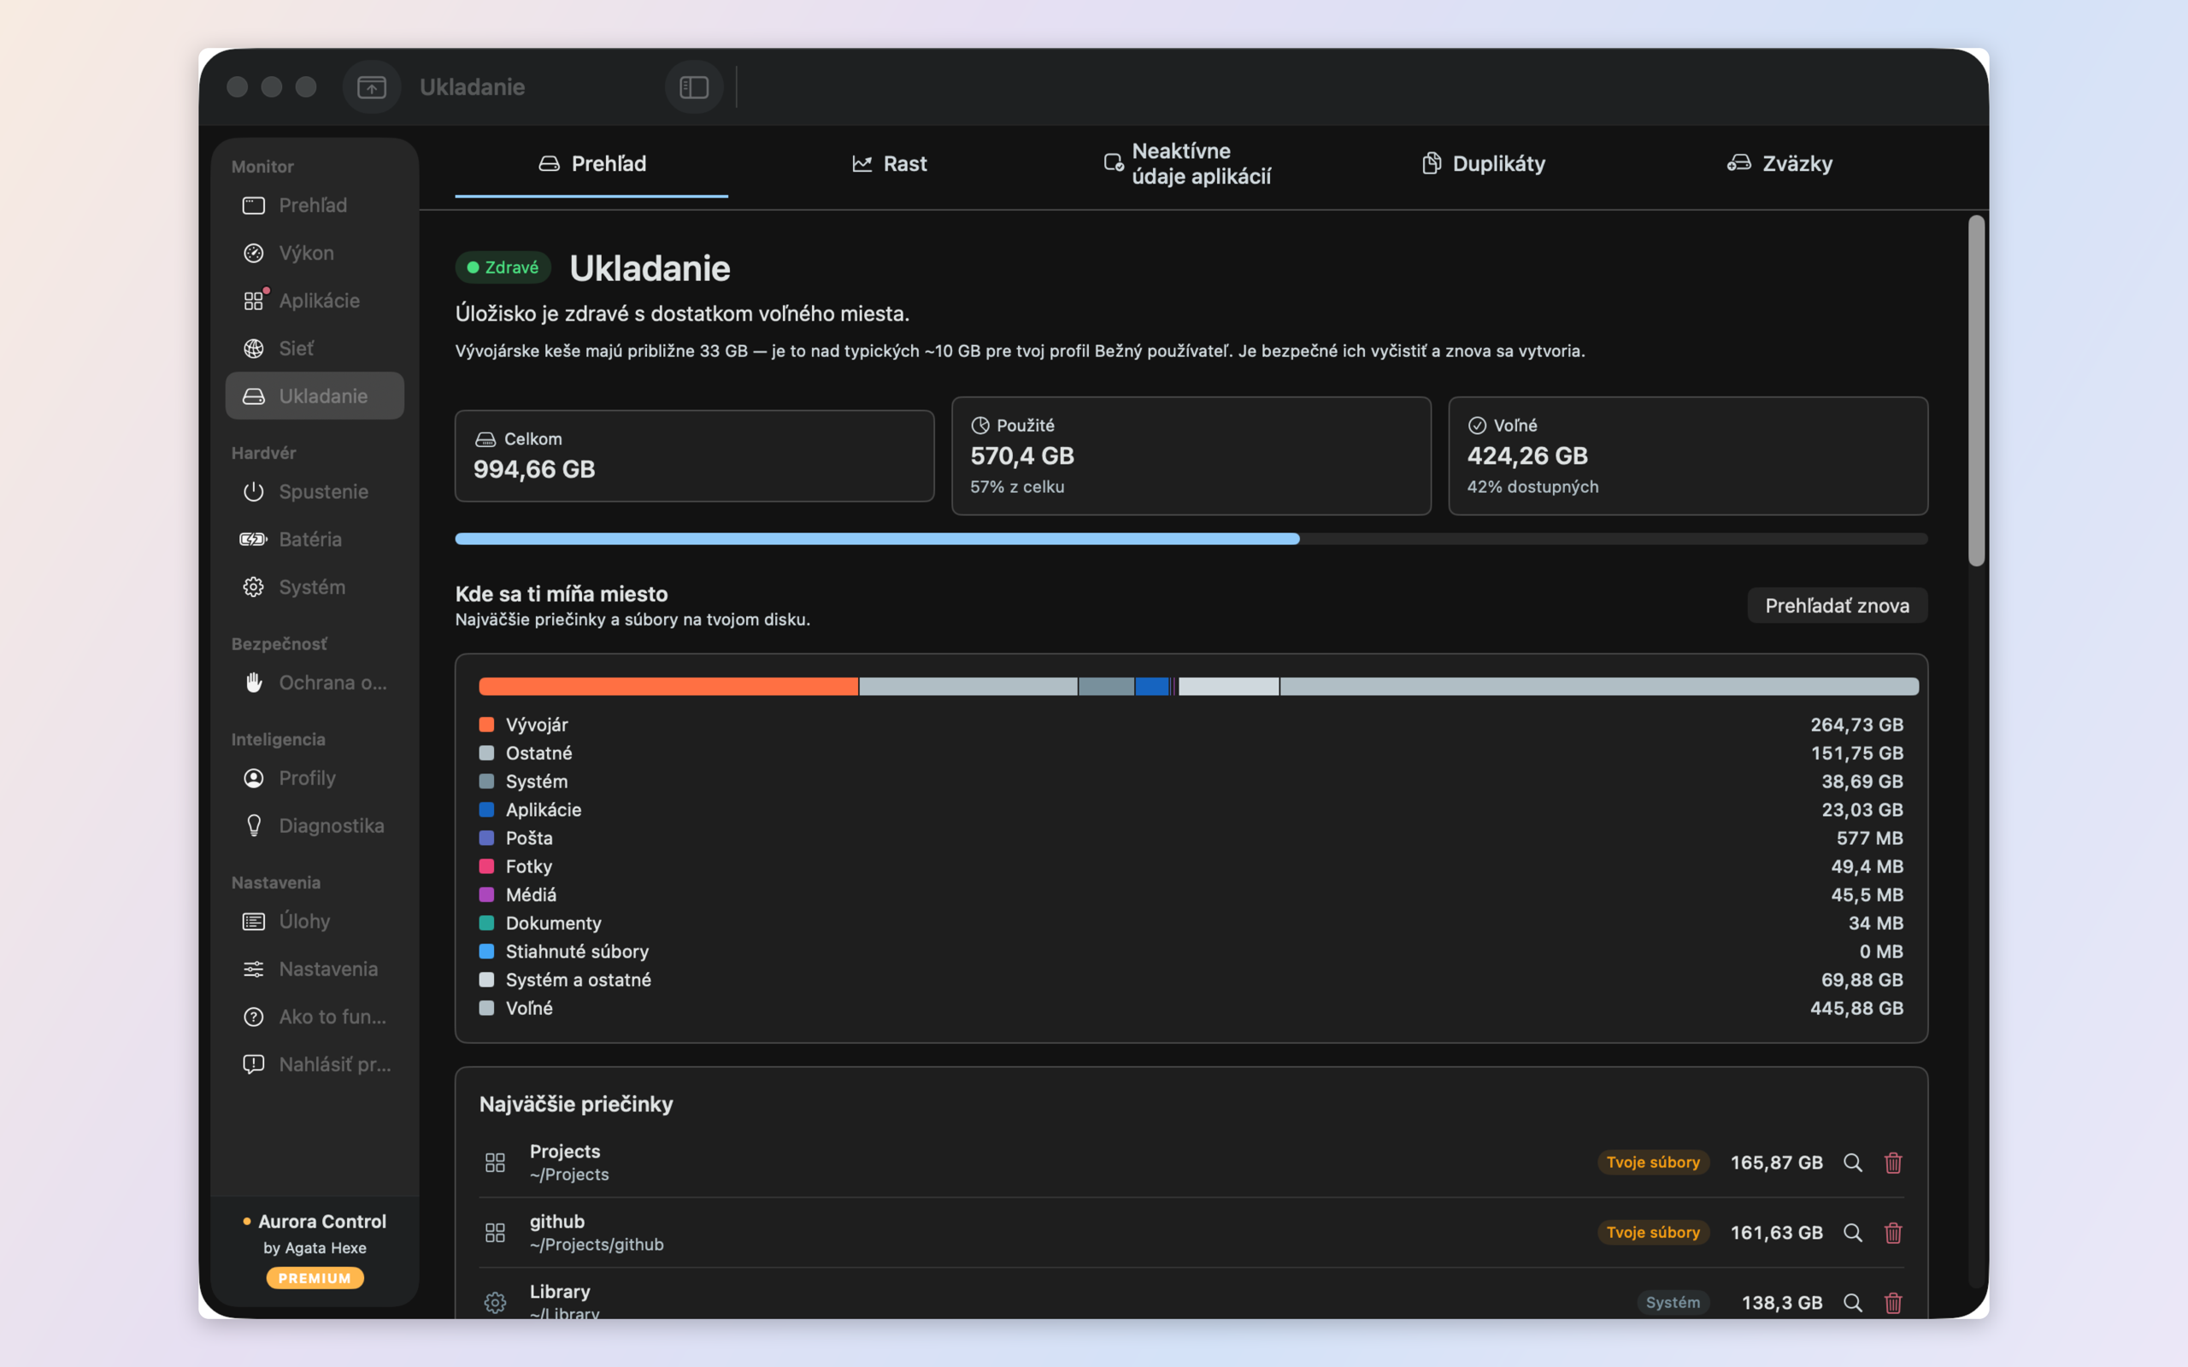
Task: Open Aplikácie in the sidebar
Action: (x=315, y=300)
